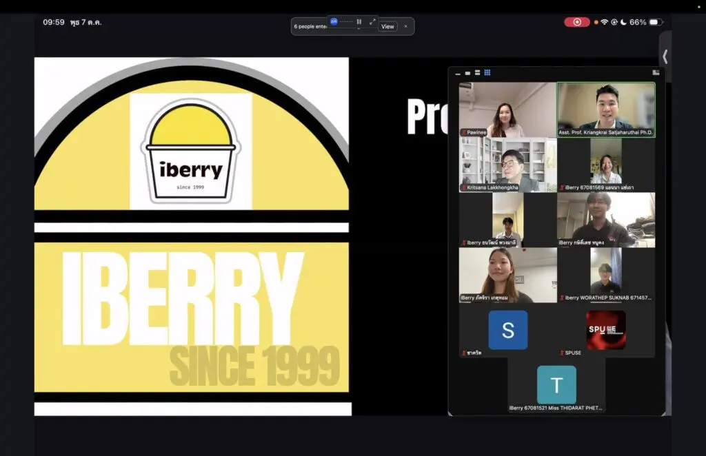Viewport: 706px width, 456px height.
Task: Click the muted mic icon beside Iberry WORATHEP
Action: 562,298
